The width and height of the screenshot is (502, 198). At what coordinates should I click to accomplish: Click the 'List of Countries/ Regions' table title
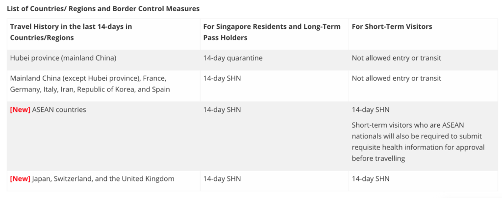pos(103,8)
